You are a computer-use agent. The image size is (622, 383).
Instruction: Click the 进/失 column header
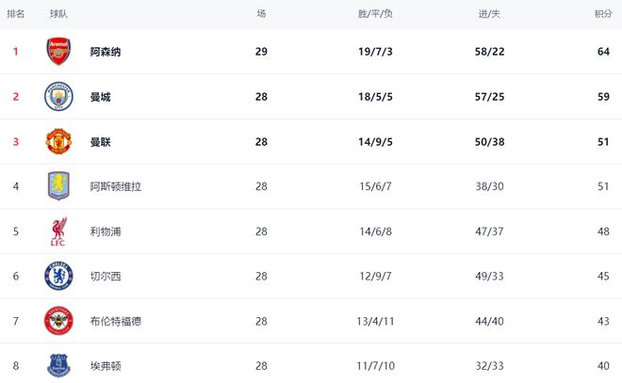[x=489, y=14]
